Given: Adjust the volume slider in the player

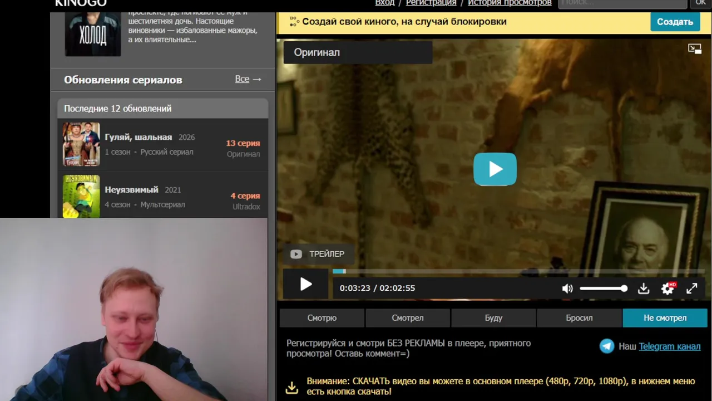Looking at the screenshot, I should 604,288.
